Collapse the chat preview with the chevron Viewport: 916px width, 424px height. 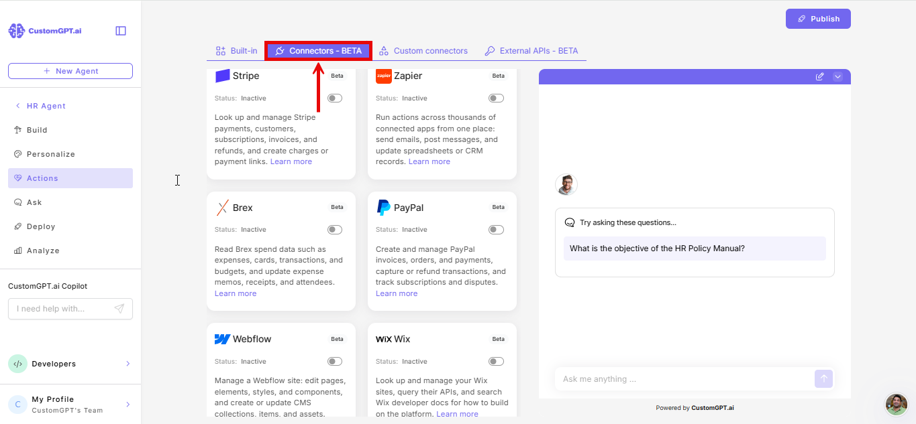click(837, 76)
